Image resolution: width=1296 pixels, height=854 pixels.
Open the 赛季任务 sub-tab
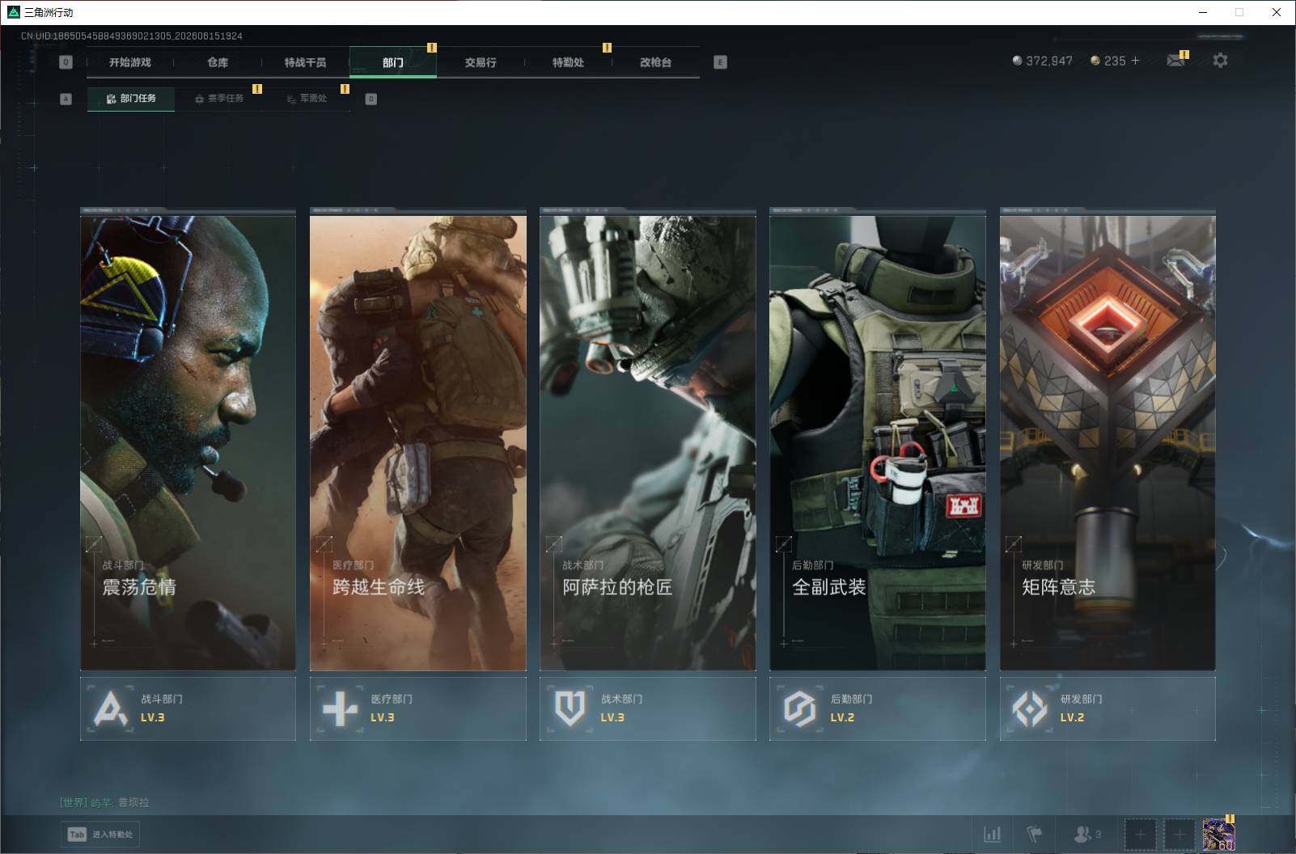pyautogui.click(x=219, y=99)
